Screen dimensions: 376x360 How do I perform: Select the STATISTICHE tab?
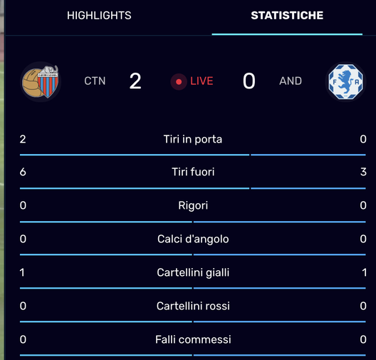click(287, 16)
